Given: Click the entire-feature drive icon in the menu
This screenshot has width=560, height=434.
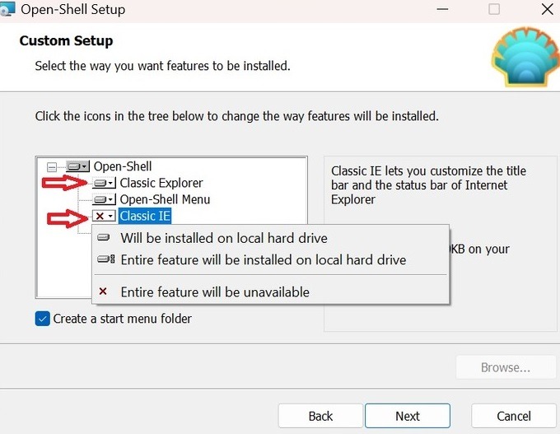Looking at the screenshot, I should pyautogui.click(x=105, y=259).
